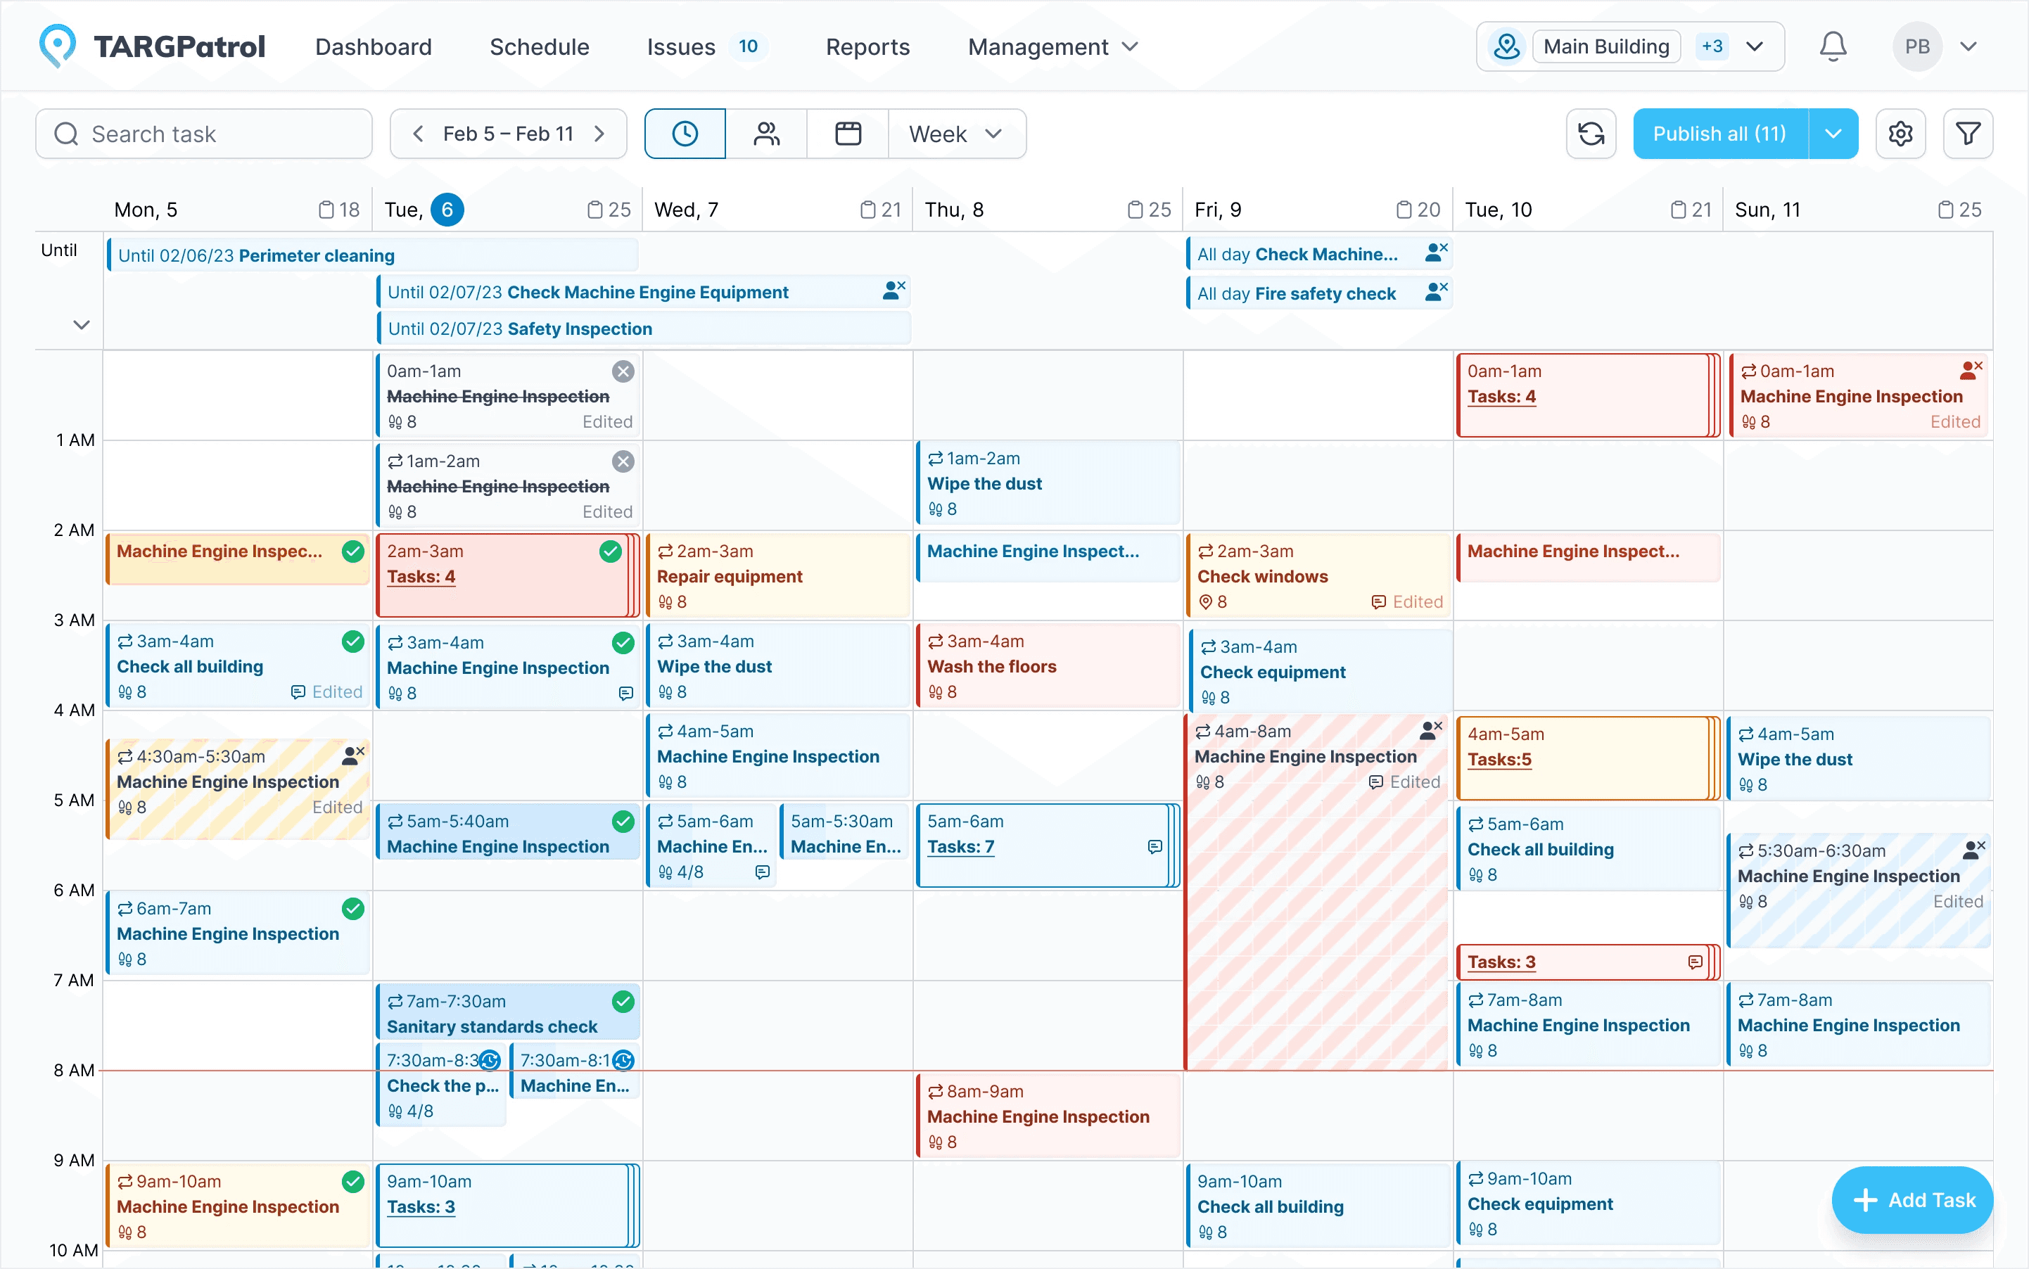Switch to the people view icon
2029x1269 pixels.
point(766,134)
